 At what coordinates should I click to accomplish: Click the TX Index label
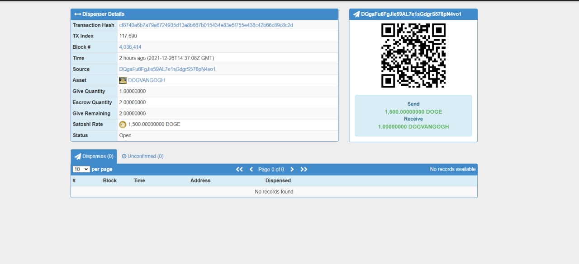(x=83, y=36)
